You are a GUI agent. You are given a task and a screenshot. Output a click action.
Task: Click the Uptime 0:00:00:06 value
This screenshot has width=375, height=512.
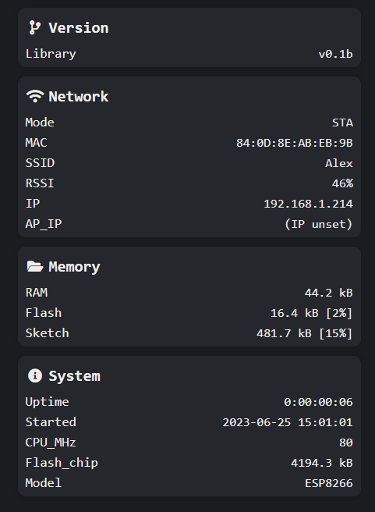[318, 402]
